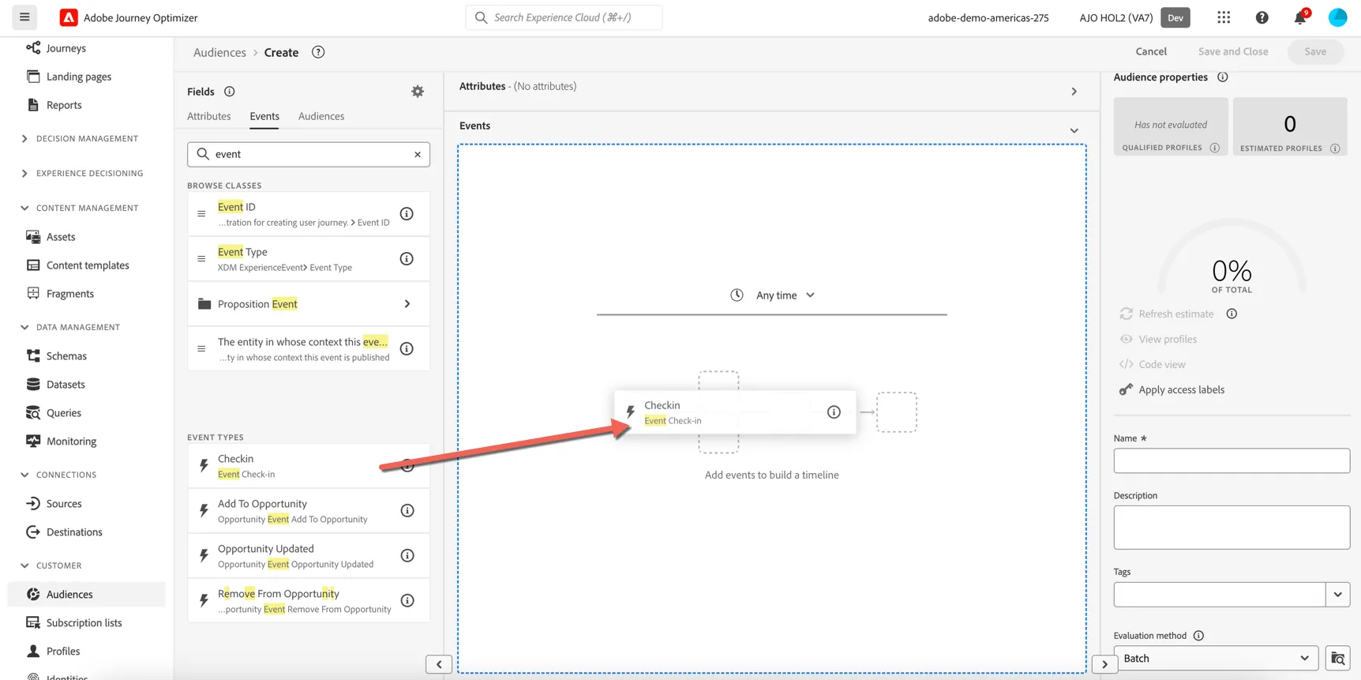Open Journeys in the sidebar
This screenshot has width=1361, height=680.
[66, 48]
